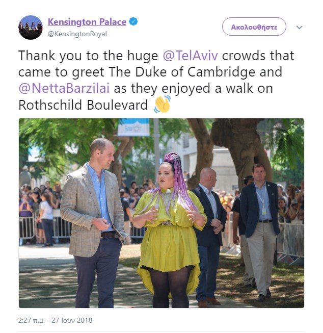This screenshot has width=323, height=333.
Task: Click the words "Rothschild Boulevard" in tweet
Action: click(x=83, y=105)
